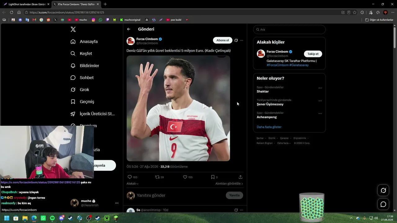The width and height of the screenshot is (397, 223).
Task: Open Discord from the taskbar
Action: [61, 218]
